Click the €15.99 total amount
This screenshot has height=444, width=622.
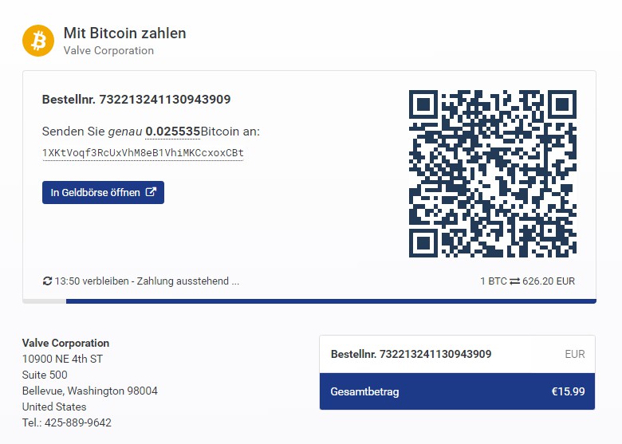click(x=568, y=391)
